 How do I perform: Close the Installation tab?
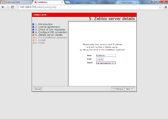pyautogui.click(x=62, y=2)
